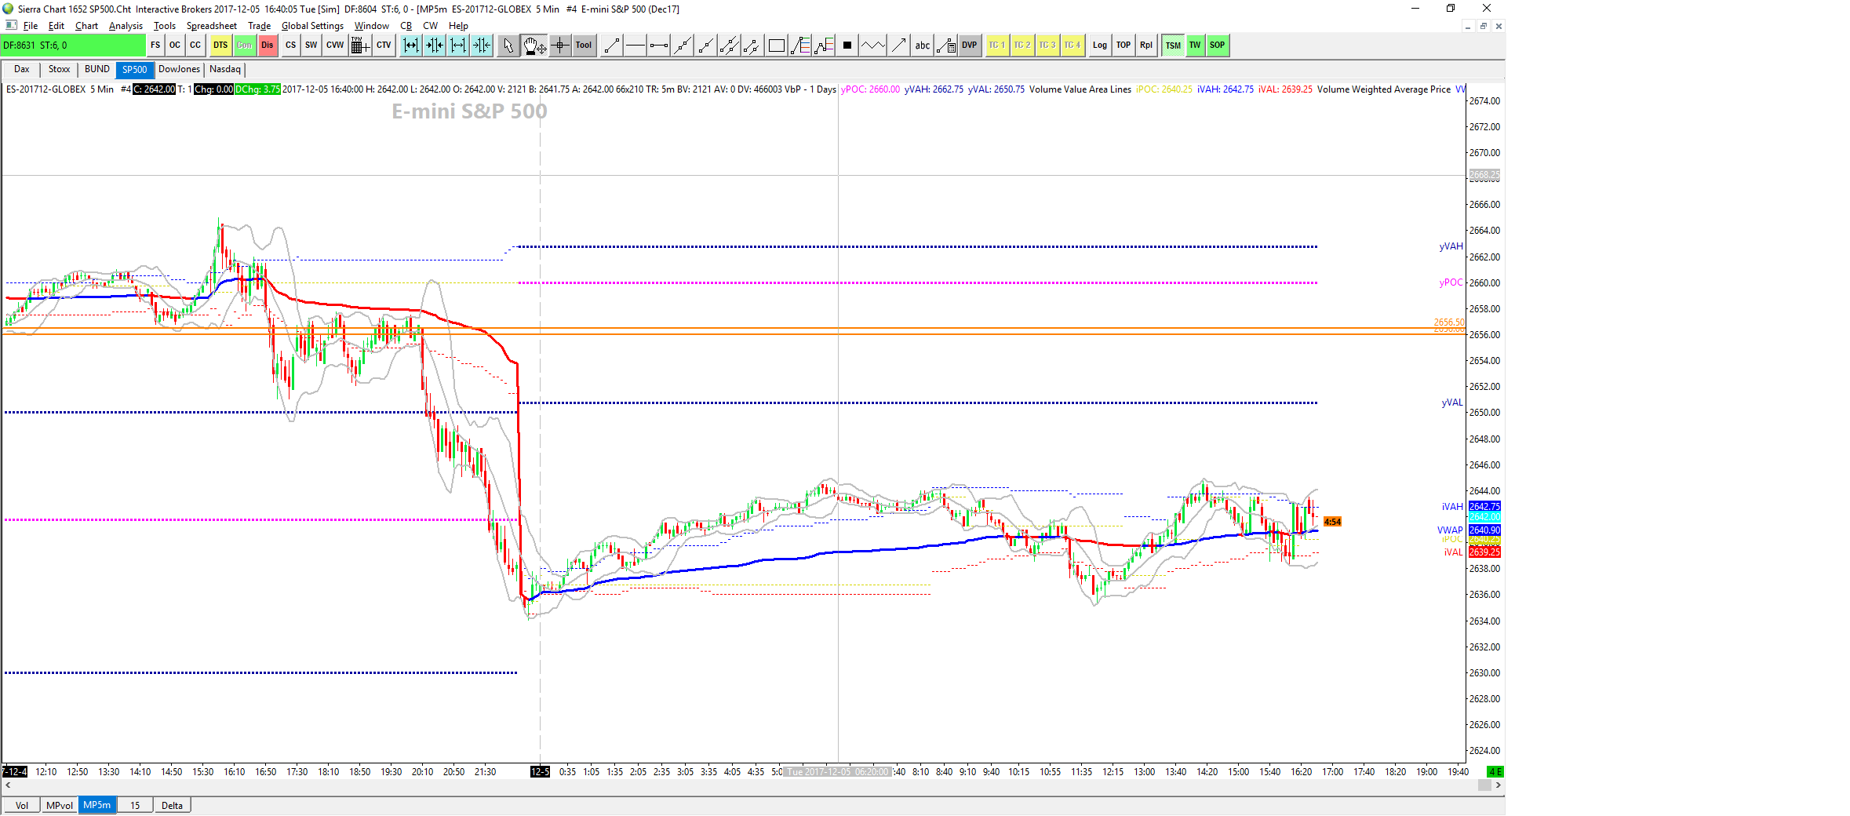Select the zigzag swing drawing tool
Viewport: 1850px width, 816px height.
tap(872, 46)
